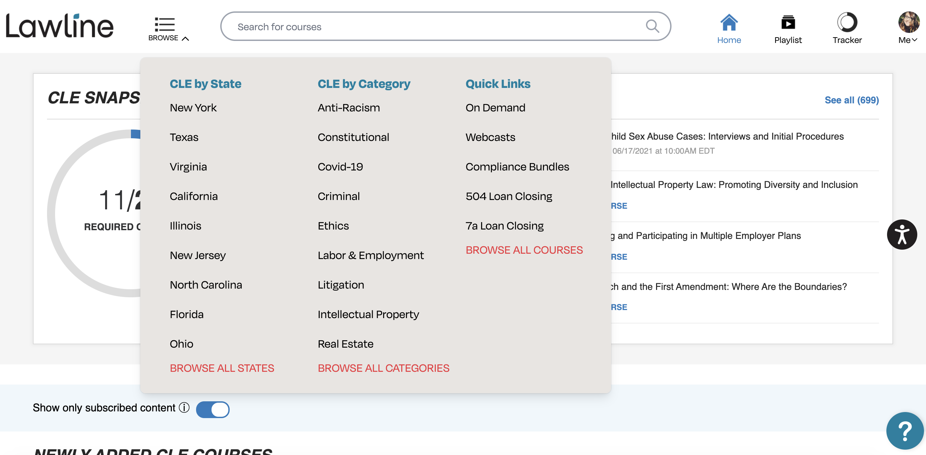Image resolution: width=926 pixels, height=455 pixels.
Task: Select the Litigation category
Action: (341, 285)
